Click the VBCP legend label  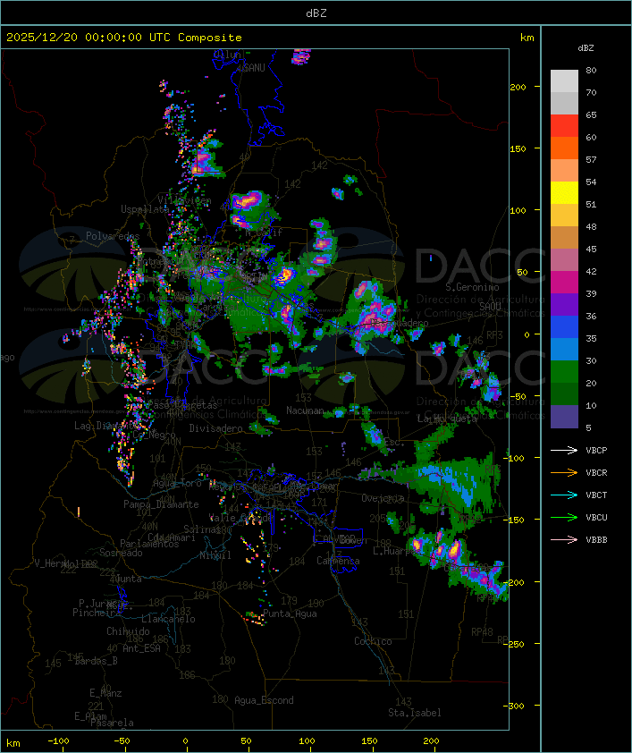pos(596,451)
